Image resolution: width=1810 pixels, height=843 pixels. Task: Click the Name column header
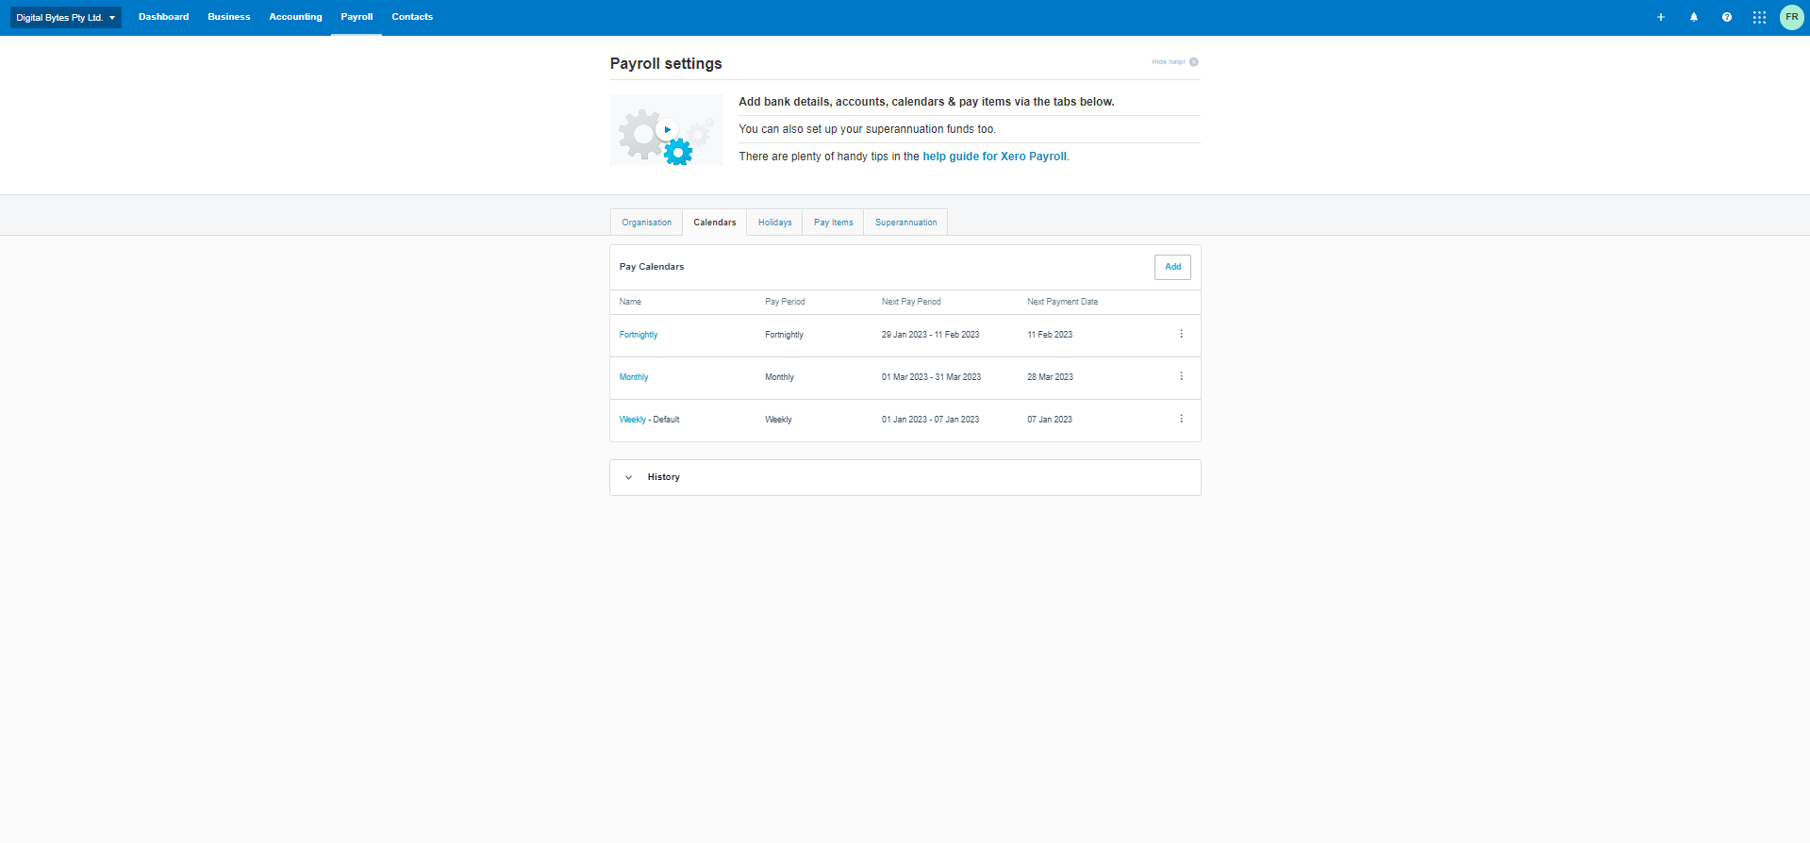click(x=630, y=302)
